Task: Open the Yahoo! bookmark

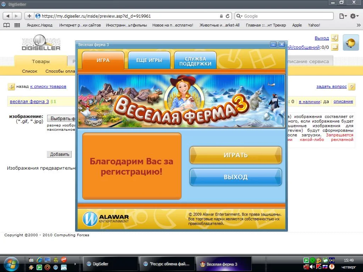Action: pyautogui.click(x=314, y=25)
